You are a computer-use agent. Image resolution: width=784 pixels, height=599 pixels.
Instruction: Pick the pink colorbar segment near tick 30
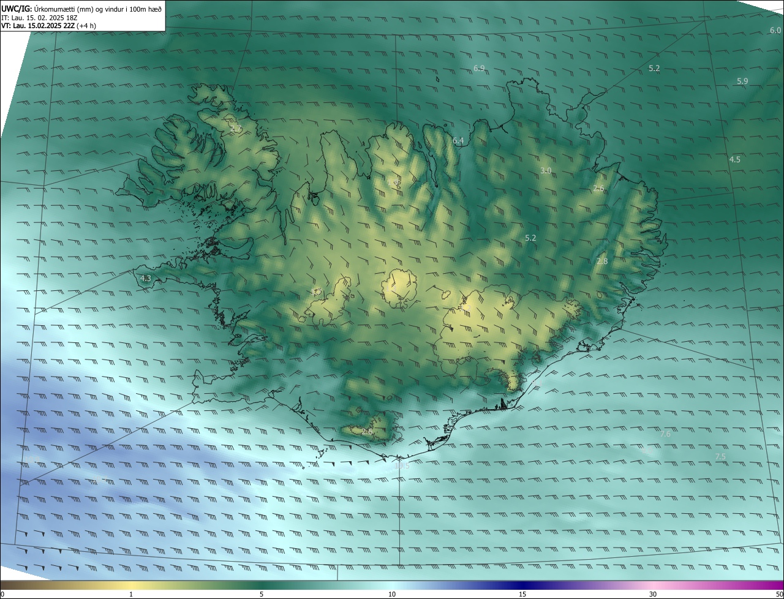coord(653,585)
